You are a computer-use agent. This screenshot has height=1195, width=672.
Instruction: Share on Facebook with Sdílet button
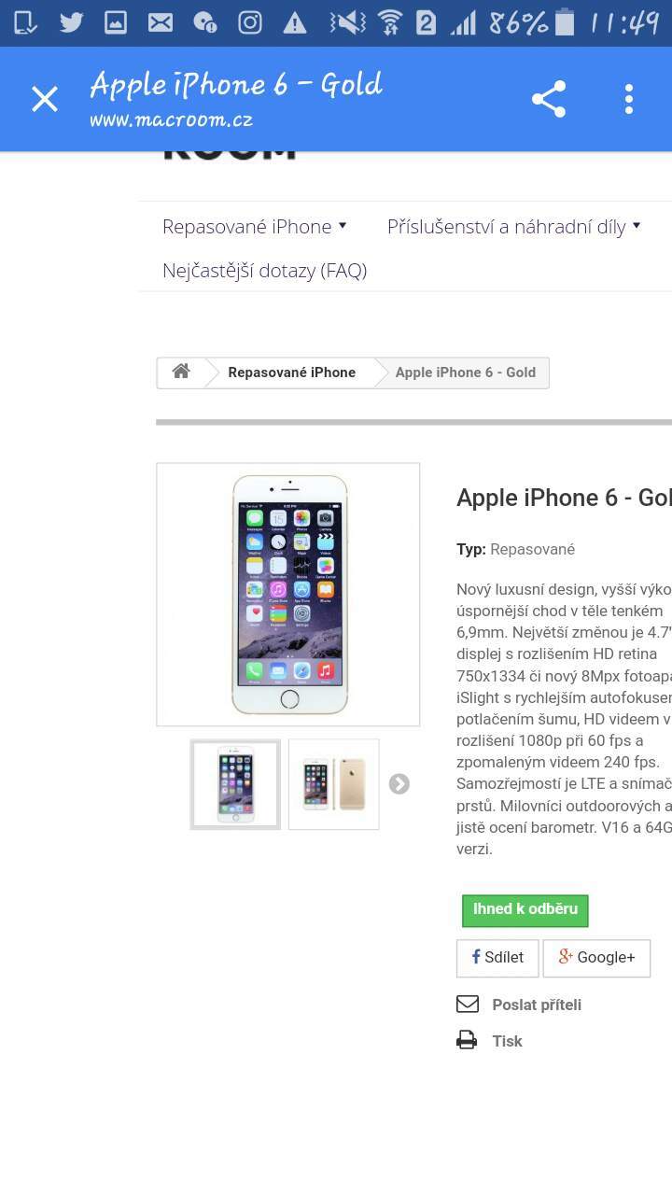497,958
